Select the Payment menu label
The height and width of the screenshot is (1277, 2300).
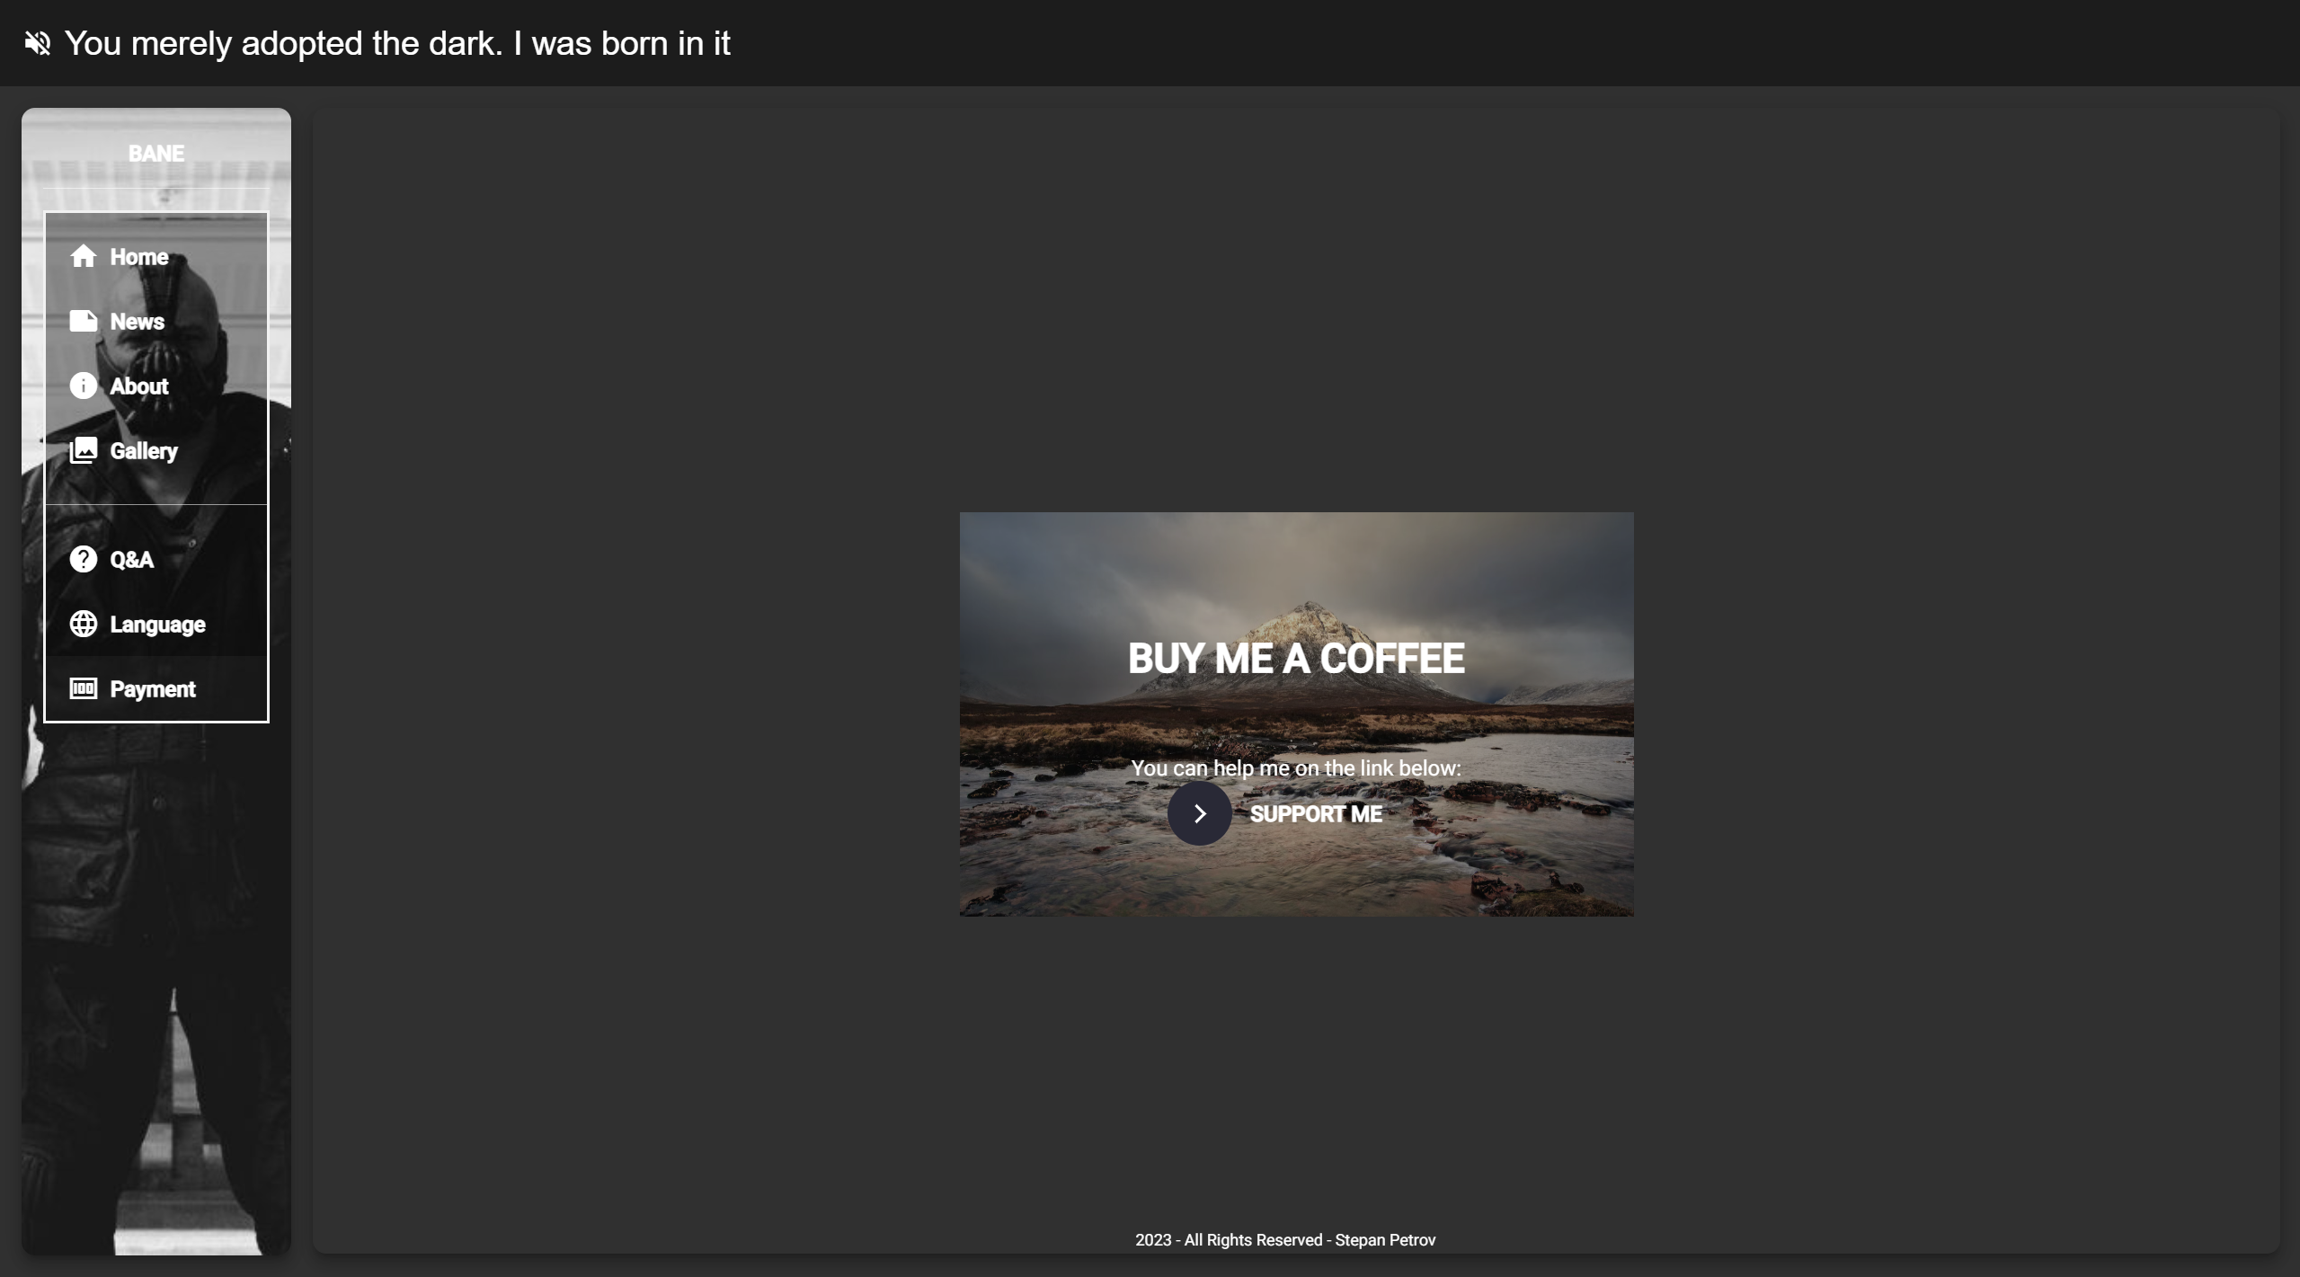tap(153, 689)
